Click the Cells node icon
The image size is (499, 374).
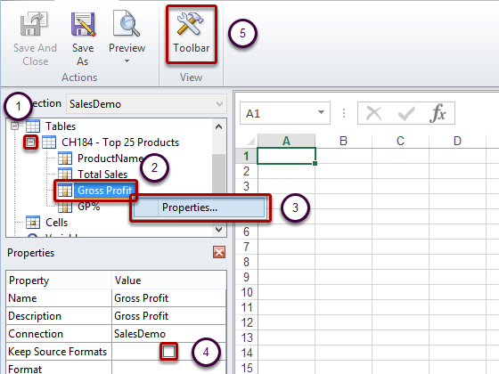[33, 223]
